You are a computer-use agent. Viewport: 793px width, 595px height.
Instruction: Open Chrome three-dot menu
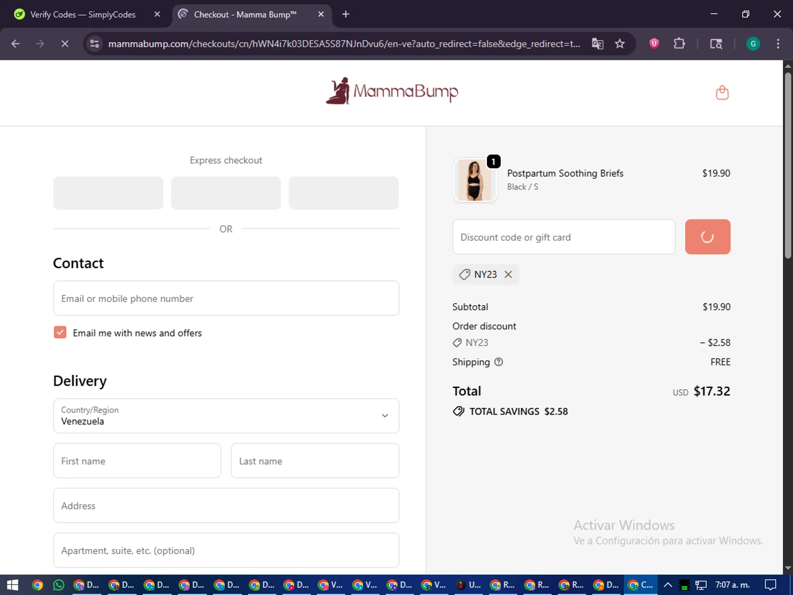[x=778, y=44]
